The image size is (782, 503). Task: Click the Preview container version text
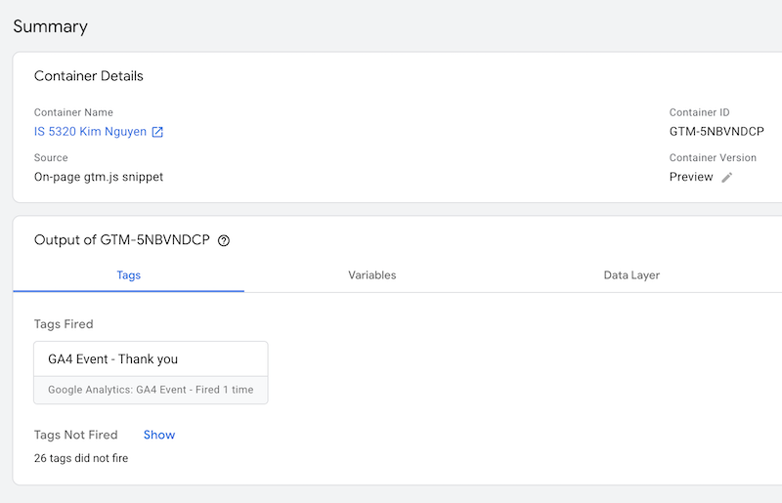(x=691, y=177)
